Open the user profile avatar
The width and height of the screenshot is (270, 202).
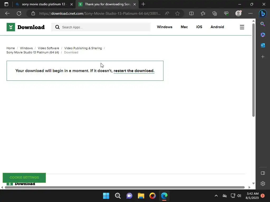pos(238,13)
